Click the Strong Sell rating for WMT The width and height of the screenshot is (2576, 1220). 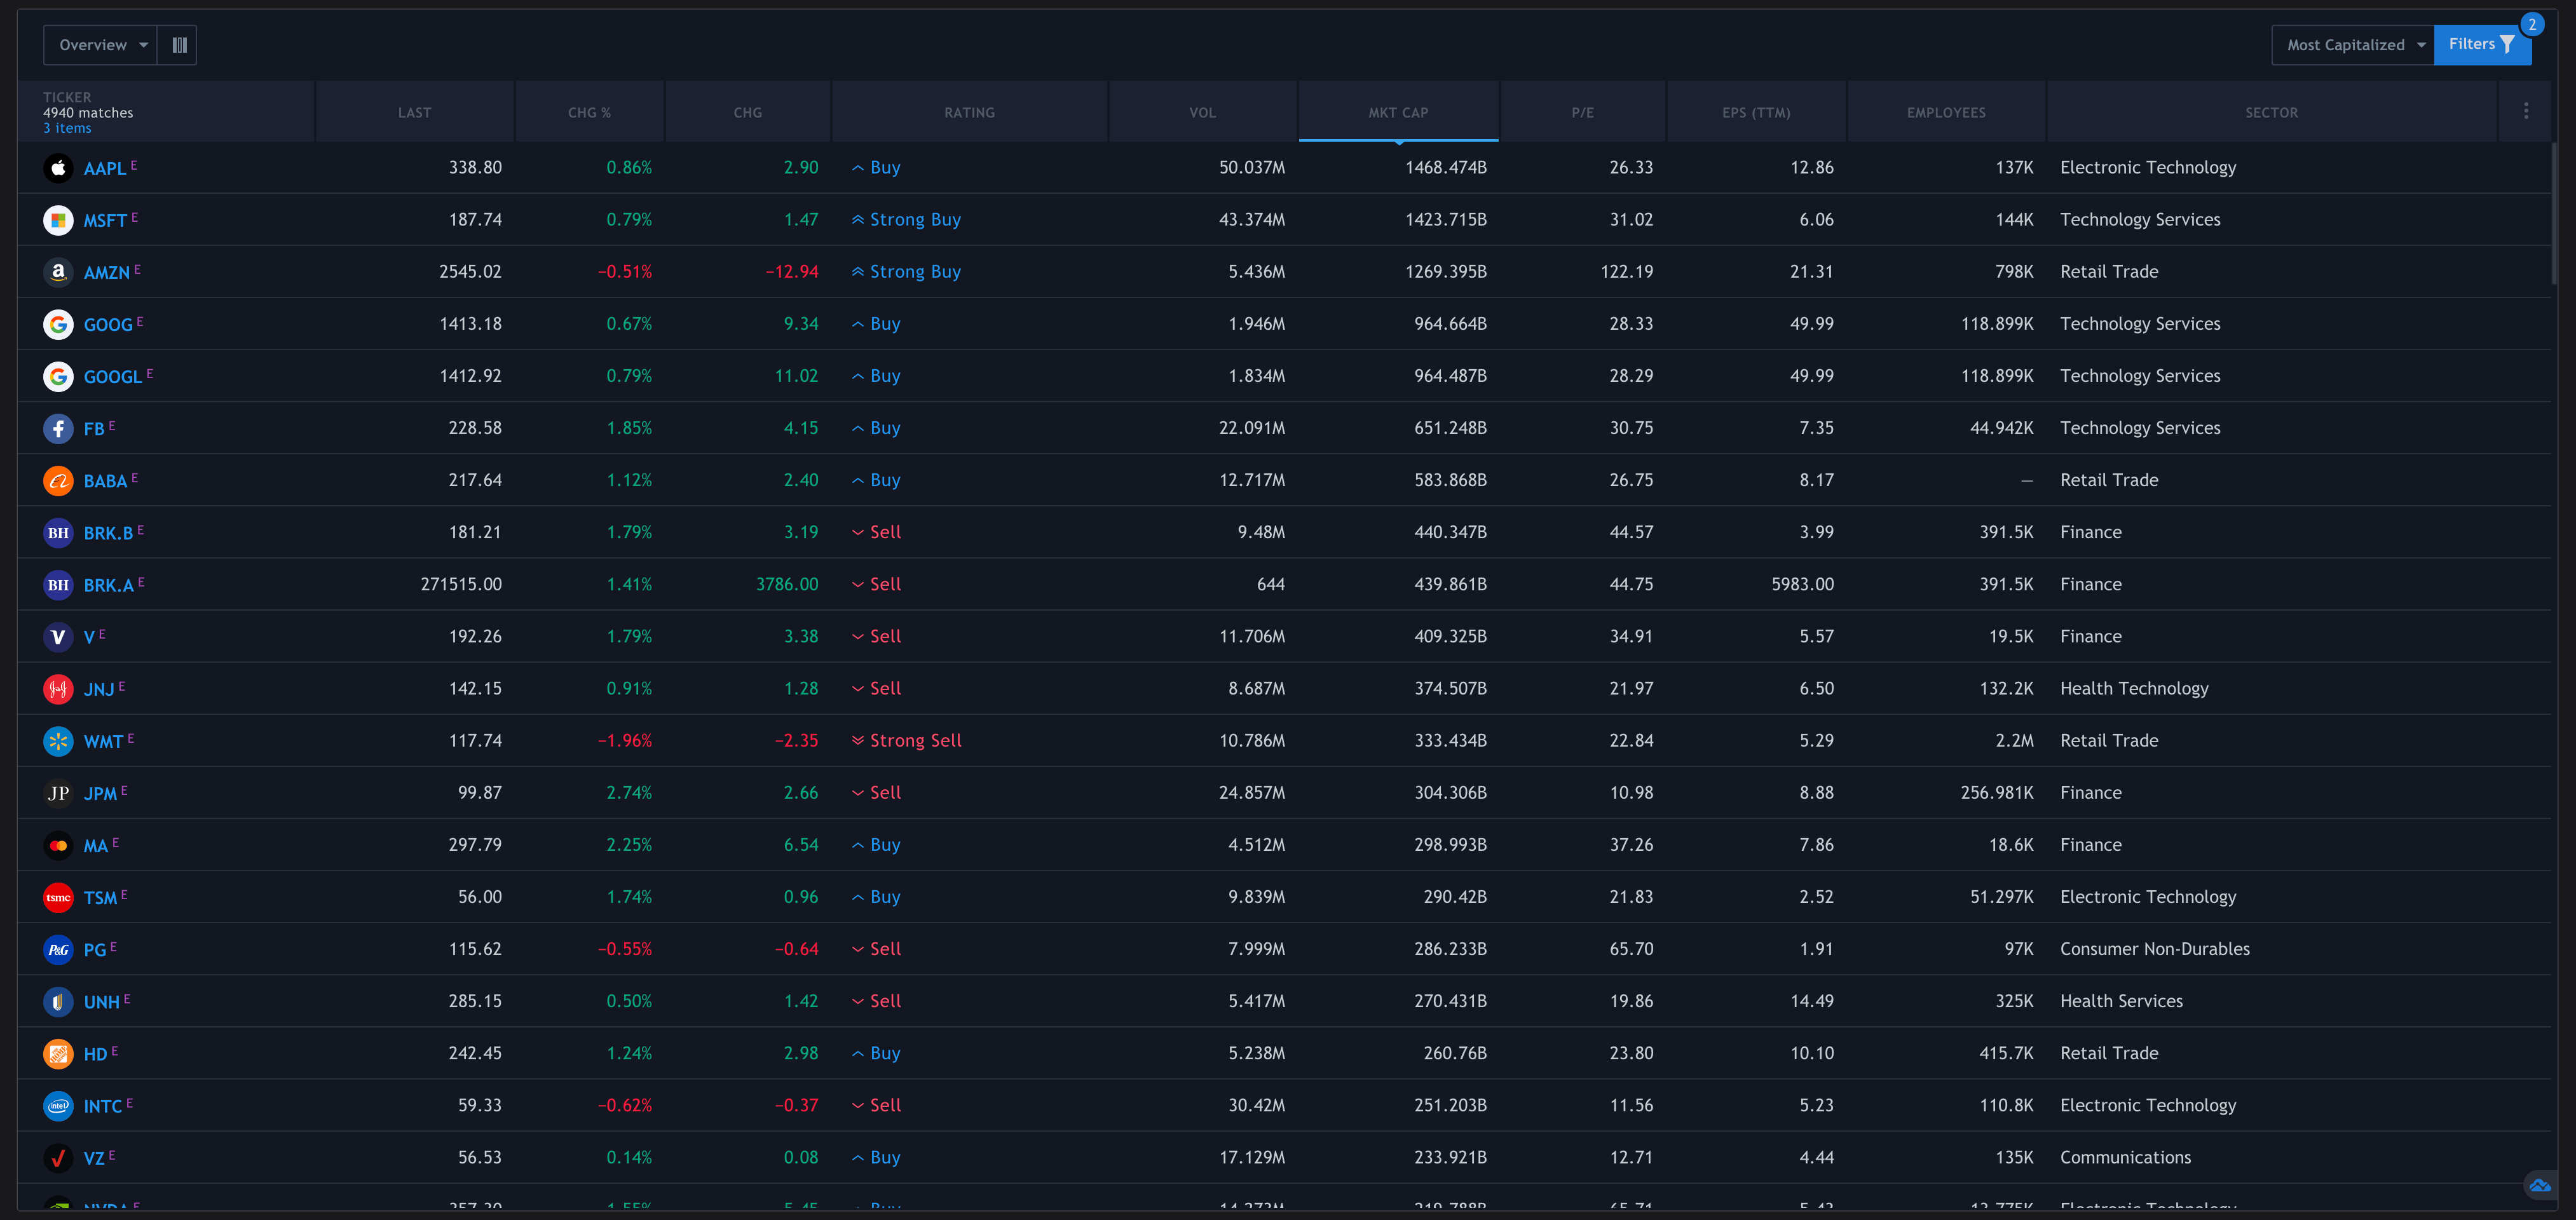click(x=914, y=741)
